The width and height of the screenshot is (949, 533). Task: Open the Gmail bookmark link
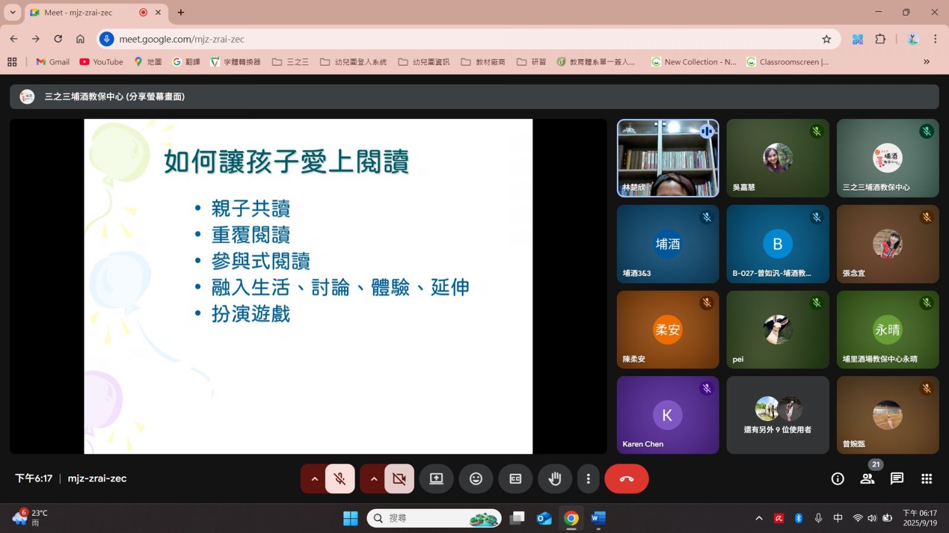53,62
